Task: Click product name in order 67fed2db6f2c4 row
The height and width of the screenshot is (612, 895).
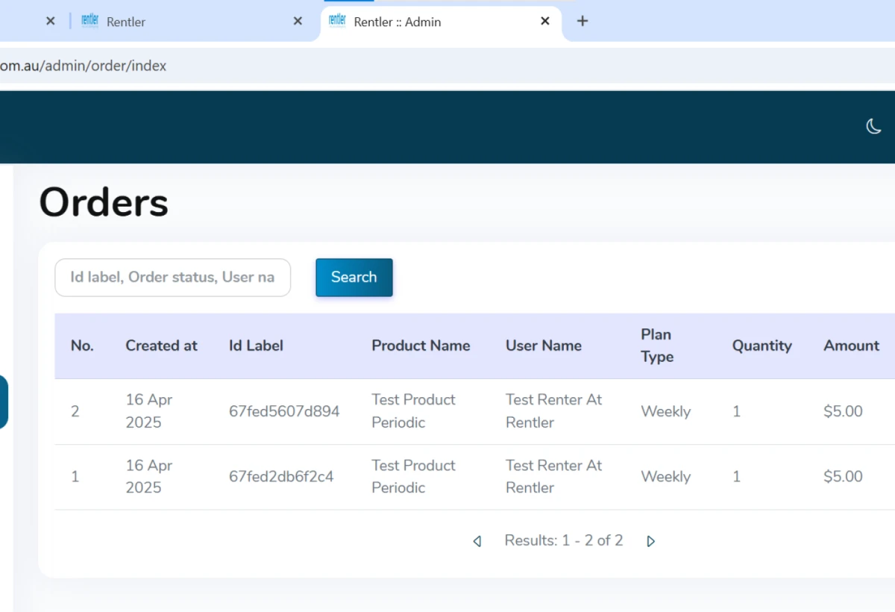Action: click(x=413, y=476)
